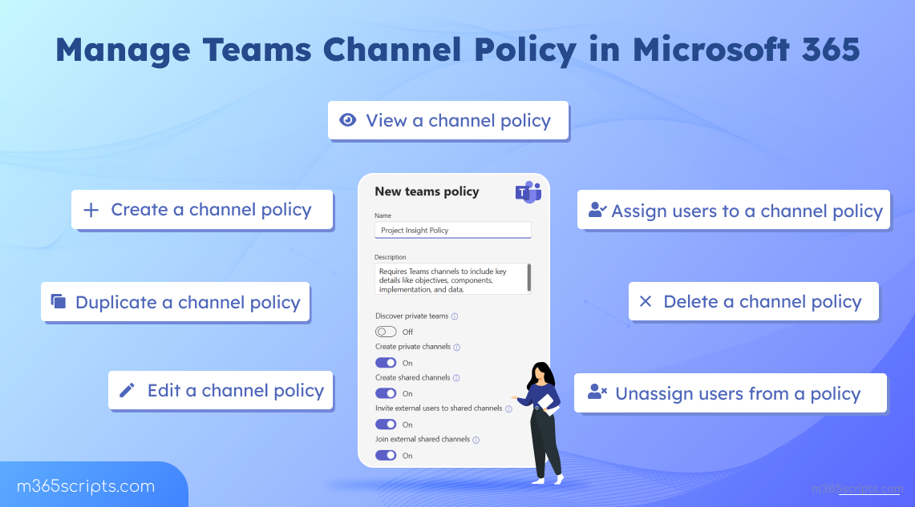Click info icon next to Discover private teams
This screenshot has height=507, width=915.
(x=455, y=316)
